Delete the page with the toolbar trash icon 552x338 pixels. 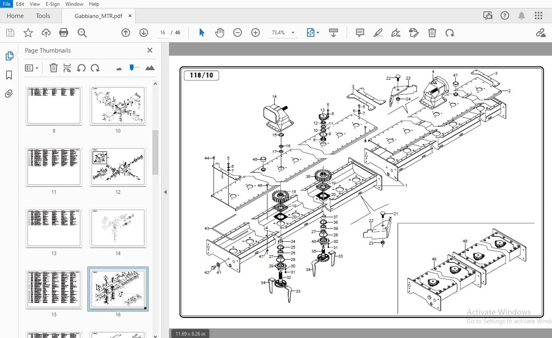tap(432, 33)
